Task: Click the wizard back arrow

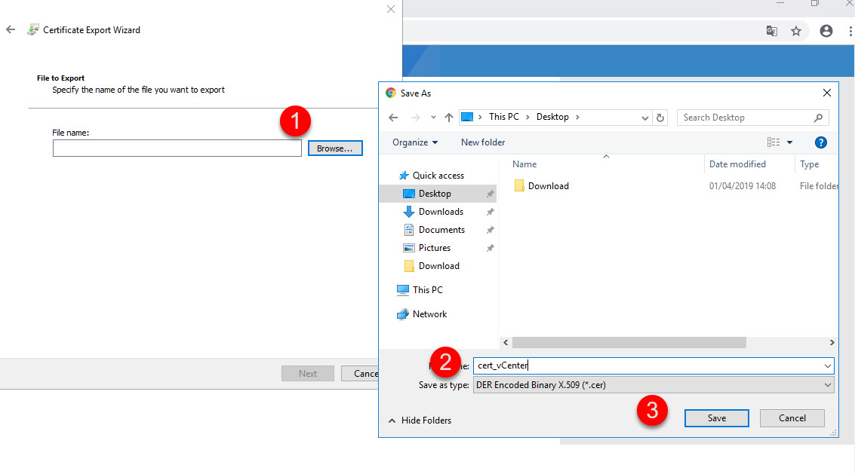Action: [x=11, y=30]
